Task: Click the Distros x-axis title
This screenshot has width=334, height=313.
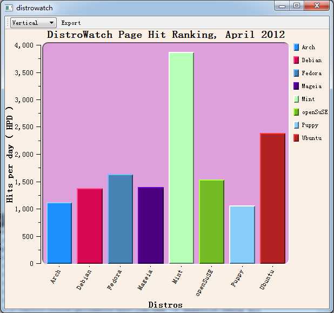Action: click(165, 305)
